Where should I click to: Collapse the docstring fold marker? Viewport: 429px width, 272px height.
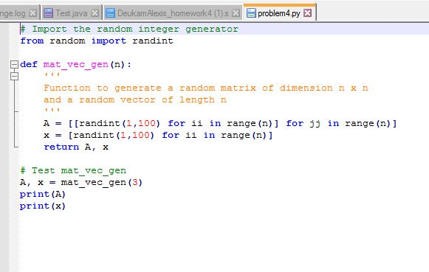14,76
